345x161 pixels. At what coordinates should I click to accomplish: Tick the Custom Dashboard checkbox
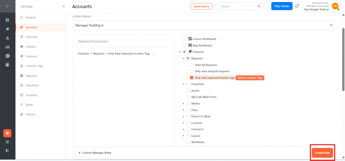(184, 39)
